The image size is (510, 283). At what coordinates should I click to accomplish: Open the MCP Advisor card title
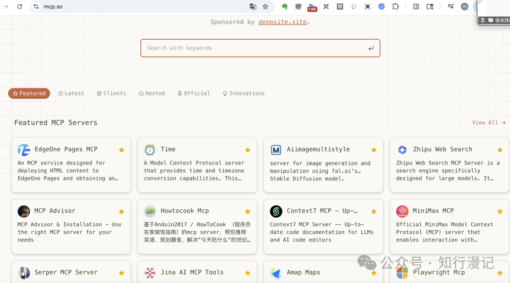55,211
